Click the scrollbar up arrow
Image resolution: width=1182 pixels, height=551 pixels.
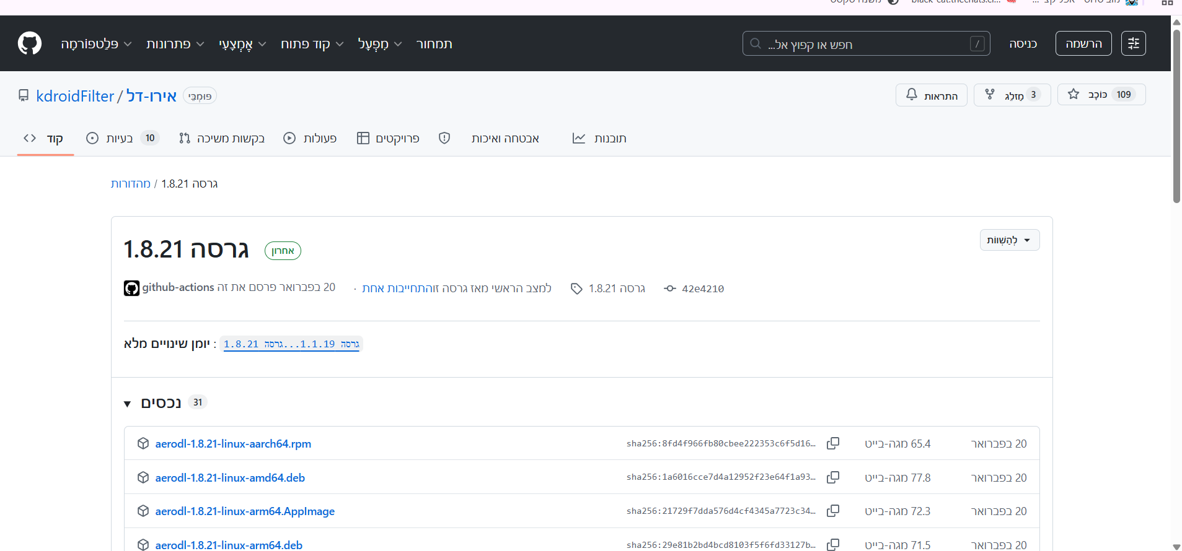pos(1176,22)
